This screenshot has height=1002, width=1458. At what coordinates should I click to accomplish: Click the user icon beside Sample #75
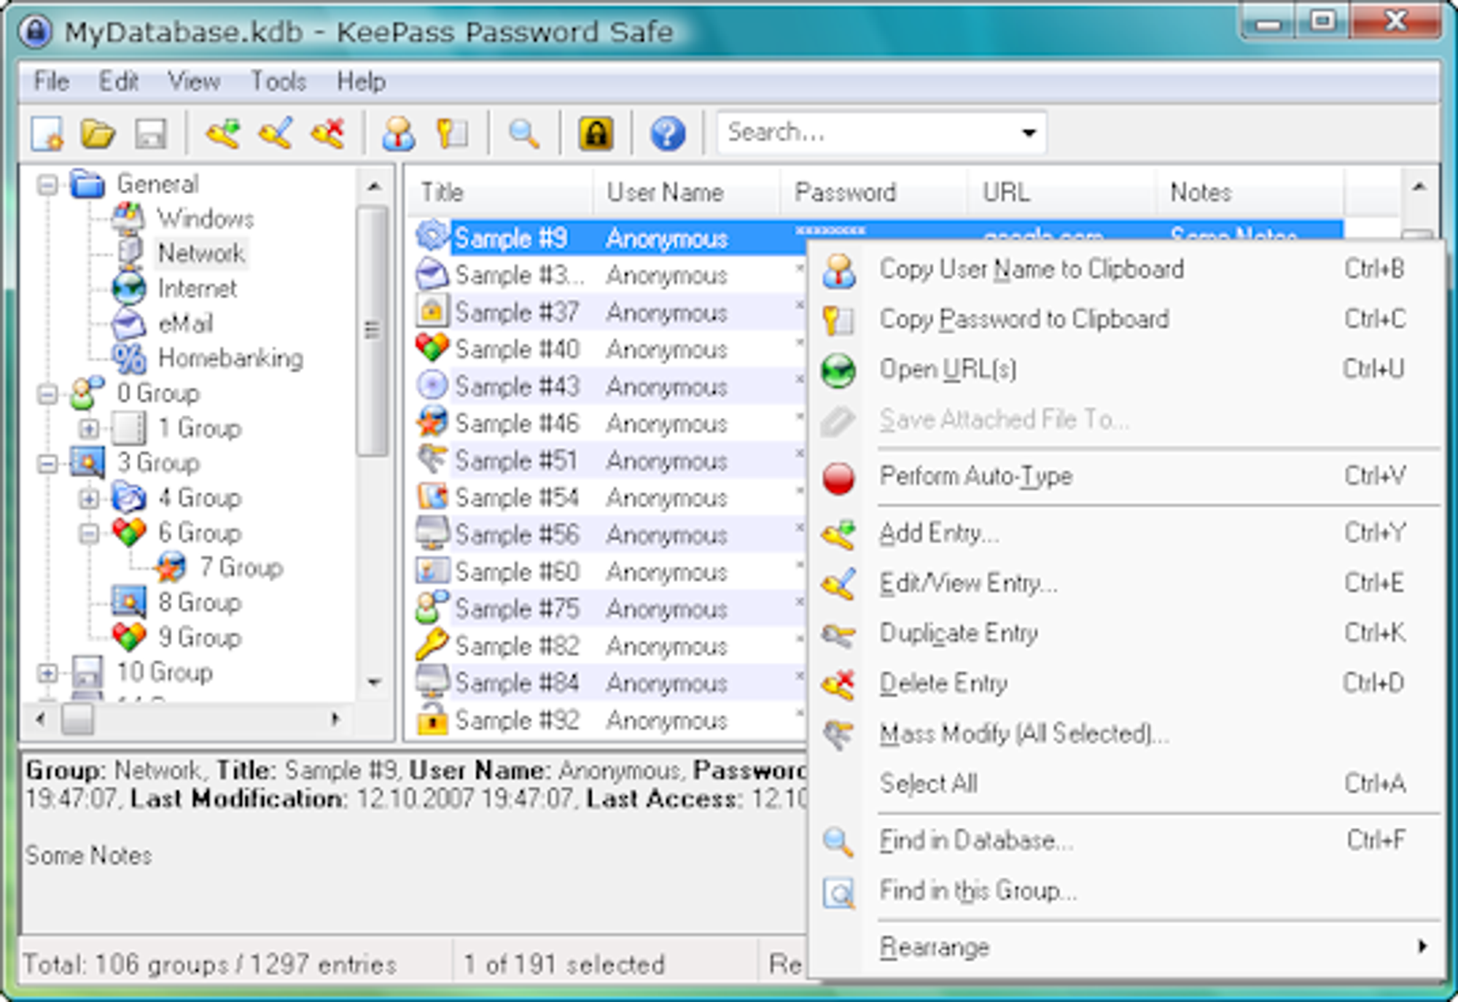pyautogui.click(x=432, y=607)
